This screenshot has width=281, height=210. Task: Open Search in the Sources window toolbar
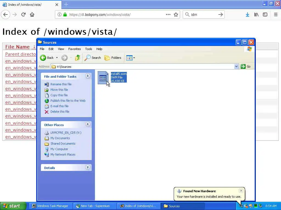point(92,58)
